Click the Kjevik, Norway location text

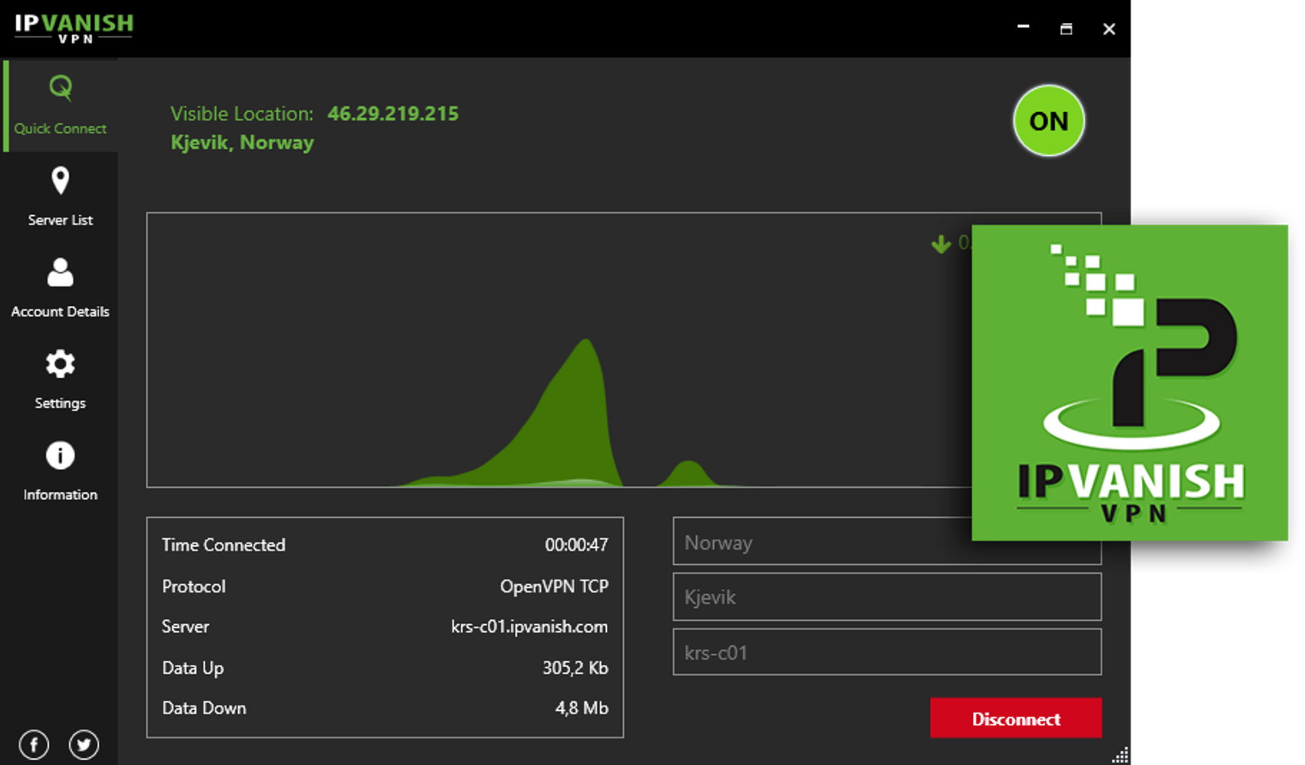242,142
